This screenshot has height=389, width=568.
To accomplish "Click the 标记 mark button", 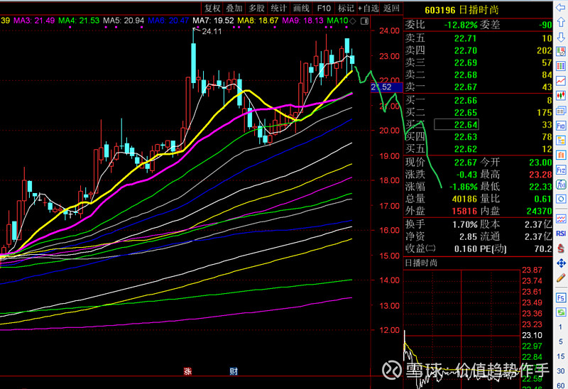I will coord(346,8).
